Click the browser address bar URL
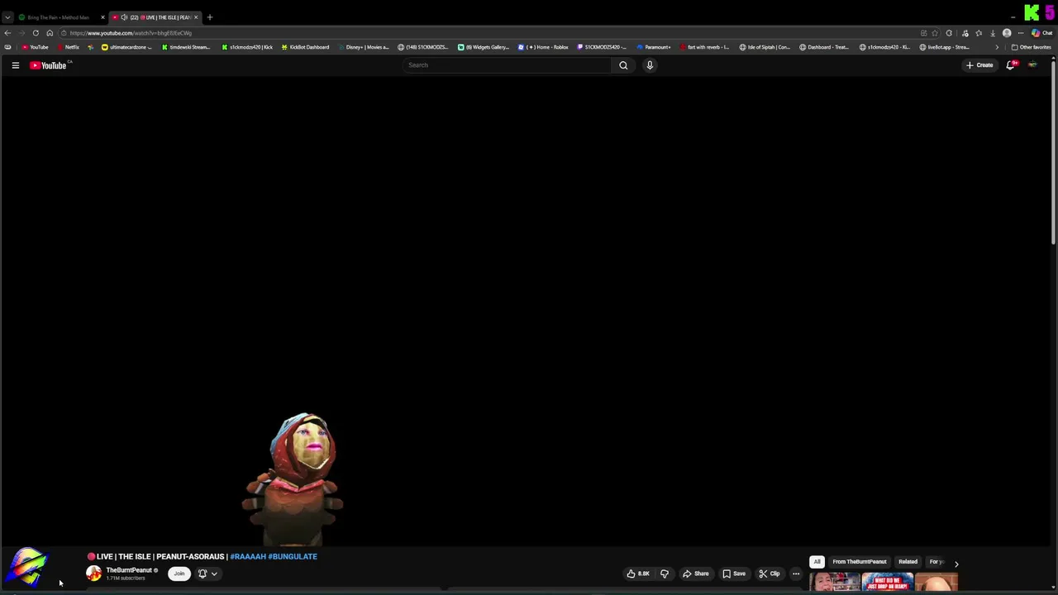This screenshot has width=1058, height=595. click(131, 33)
